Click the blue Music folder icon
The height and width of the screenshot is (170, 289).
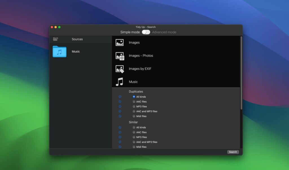coord(59,52)
